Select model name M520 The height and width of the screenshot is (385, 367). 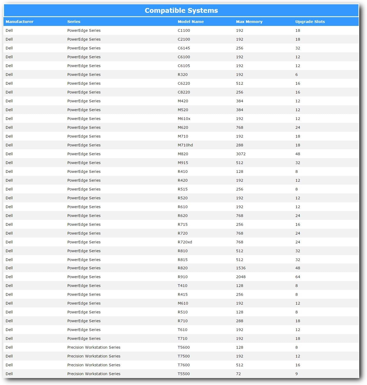coord(183,110)
